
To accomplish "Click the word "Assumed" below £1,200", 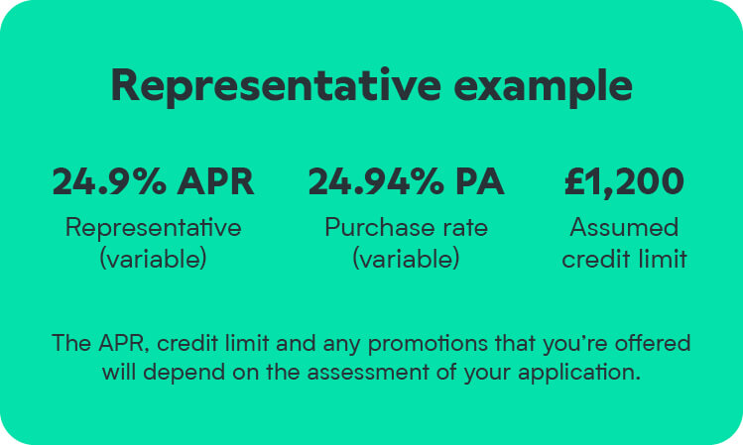I will tap(624, 227).
